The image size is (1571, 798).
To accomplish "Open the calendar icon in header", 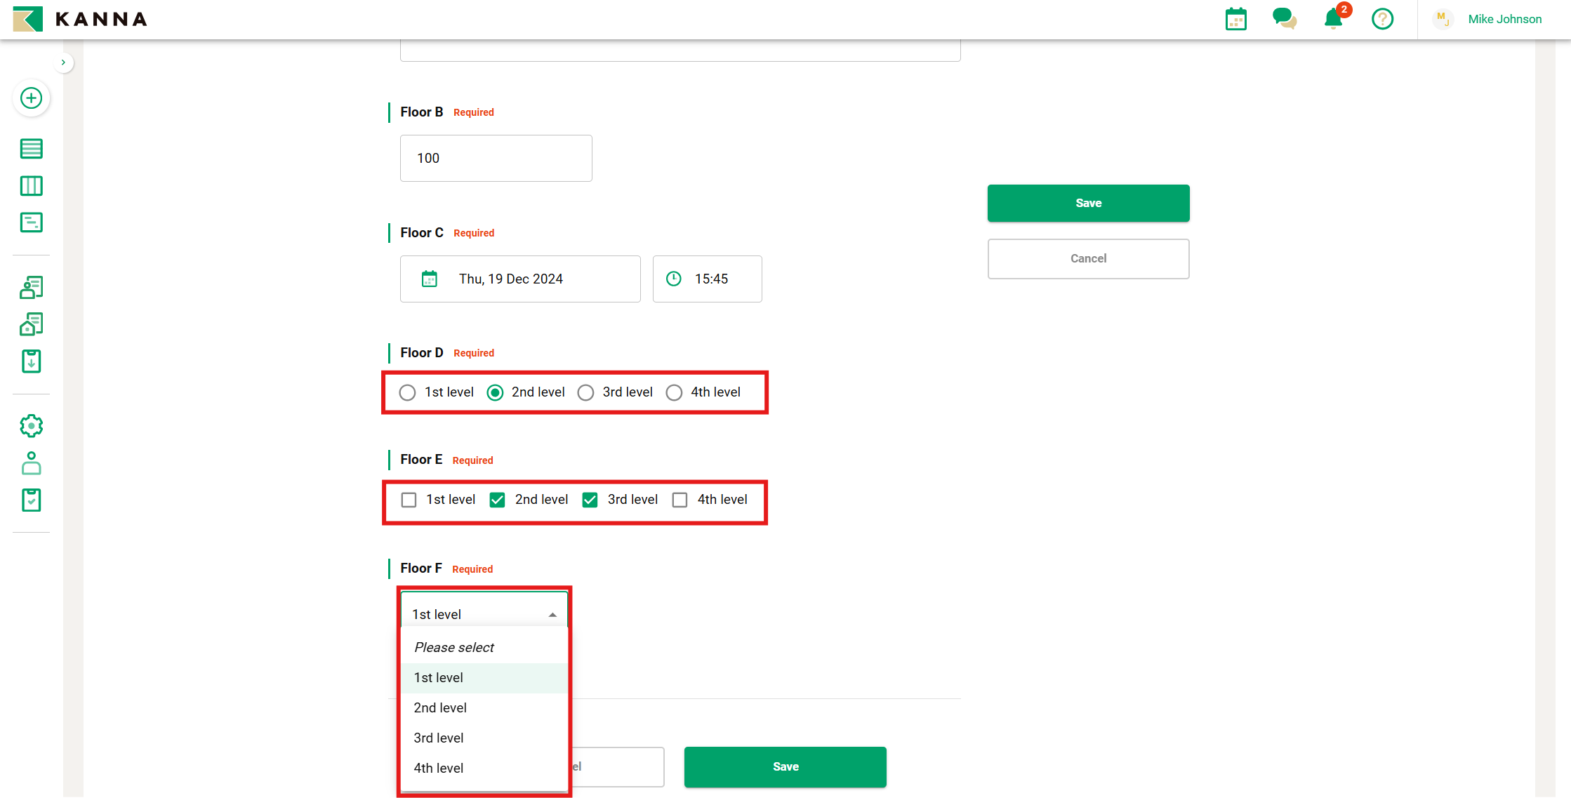I will point(1235,19).
